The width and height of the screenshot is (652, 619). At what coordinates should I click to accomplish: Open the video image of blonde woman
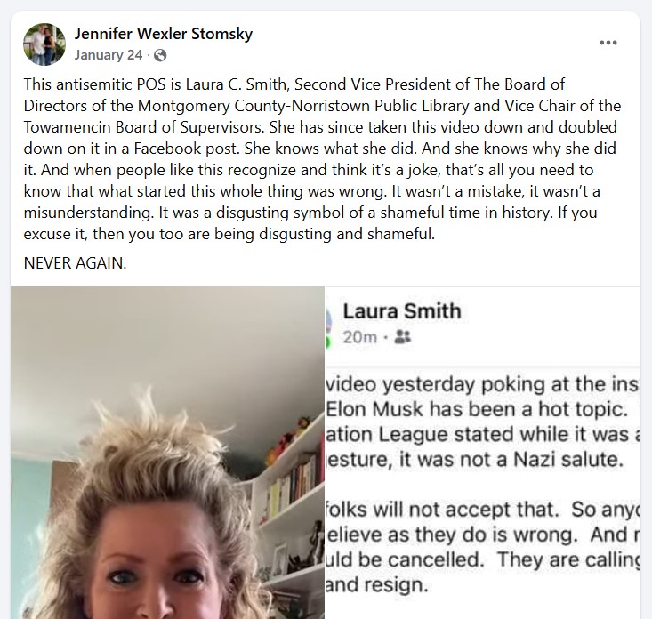167,453
